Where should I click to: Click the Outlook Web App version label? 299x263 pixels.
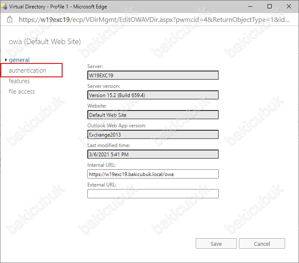(117, 126)
